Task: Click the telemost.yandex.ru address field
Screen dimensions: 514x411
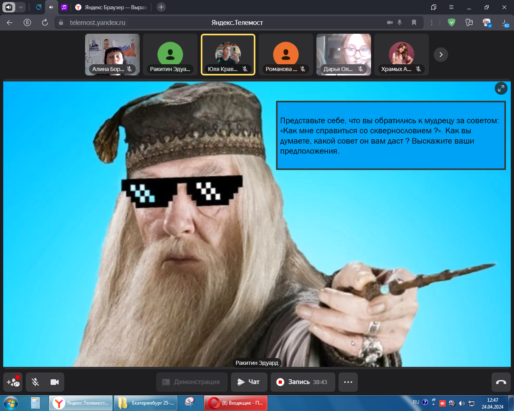Action: coord(98,22)
